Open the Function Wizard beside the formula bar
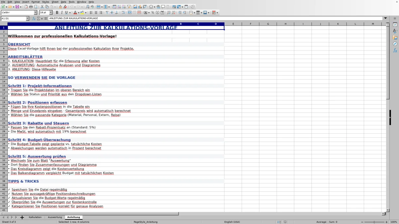This screenshot has width=399, height=224. 33,19
